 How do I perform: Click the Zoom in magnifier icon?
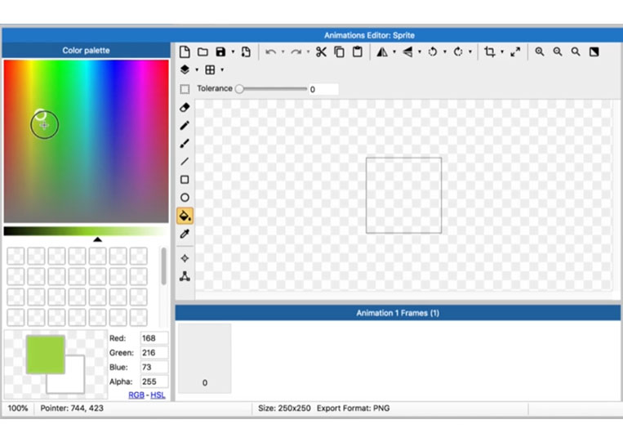click(540, 51)
